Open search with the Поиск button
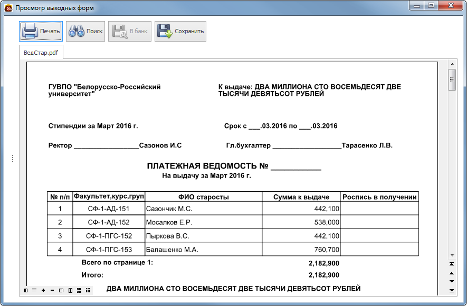The height and width of the screenshot is (306, 467). coord(85,31)
